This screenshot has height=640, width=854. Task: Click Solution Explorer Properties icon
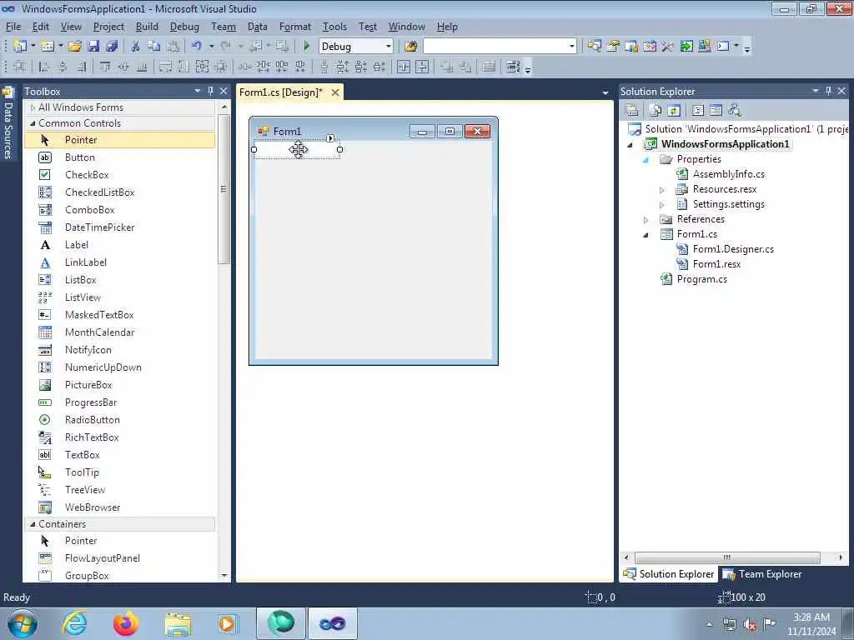(x=632, y=111)
